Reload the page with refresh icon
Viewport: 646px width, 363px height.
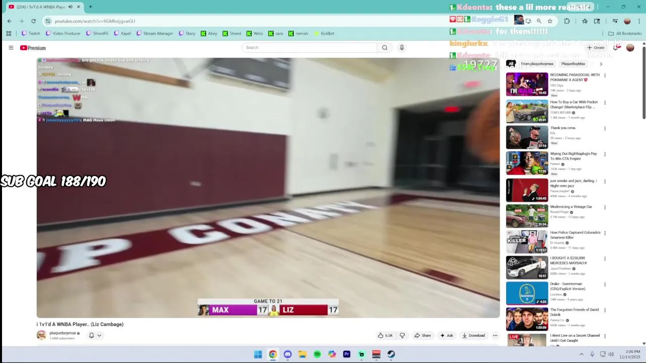point(33,21)
